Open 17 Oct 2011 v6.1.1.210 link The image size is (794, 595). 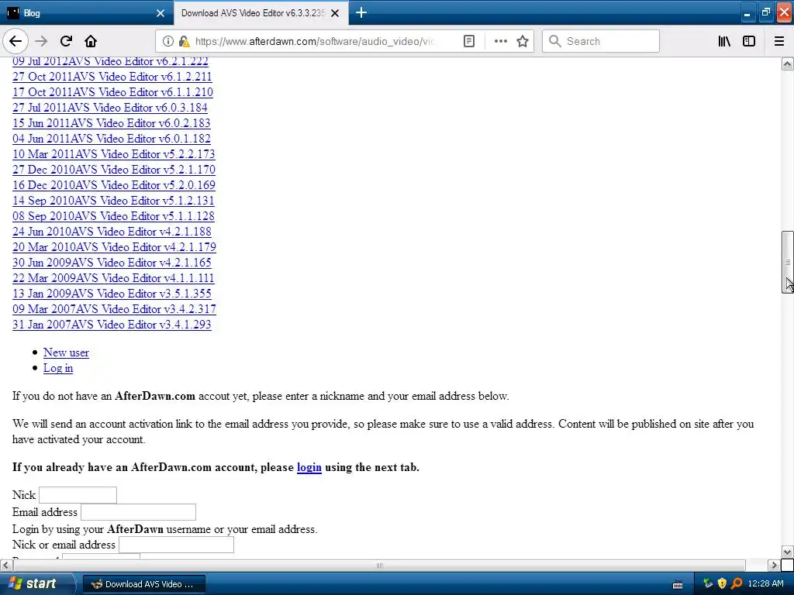coord(112,92)
